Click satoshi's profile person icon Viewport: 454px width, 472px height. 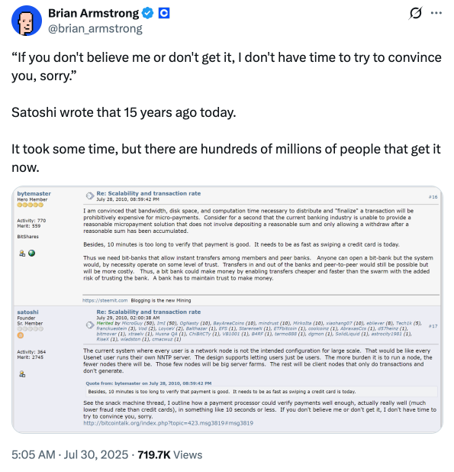[x=22, y=374]
